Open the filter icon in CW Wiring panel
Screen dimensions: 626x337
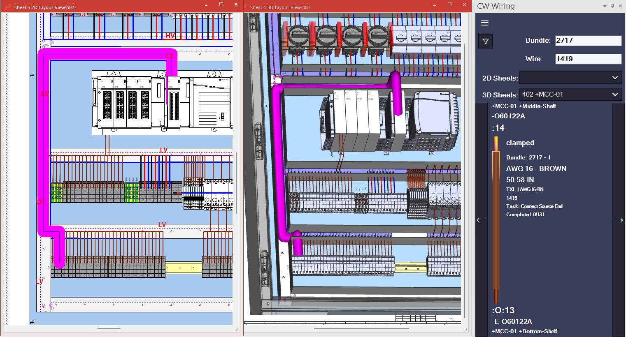485,41
